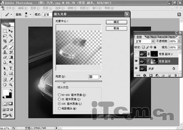183x130 pixels.
Task: Click the flare center preview crosshair
Action: coord(71,57)
